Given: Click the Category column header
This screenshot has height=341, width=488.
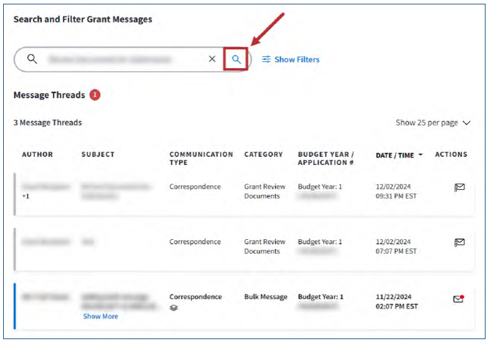Looking at the screenshot, I should pyautogui.click(x=263, y=154).
